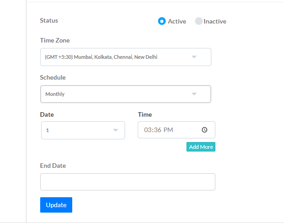Open the clock picker icon in Time field
This screenshot has width=284, height=223.
(205, 130)
